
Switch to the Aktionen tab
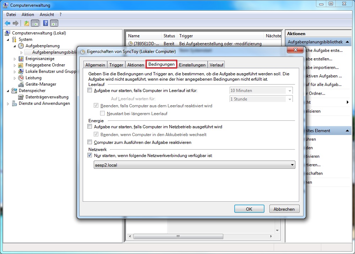coord(136,65)
